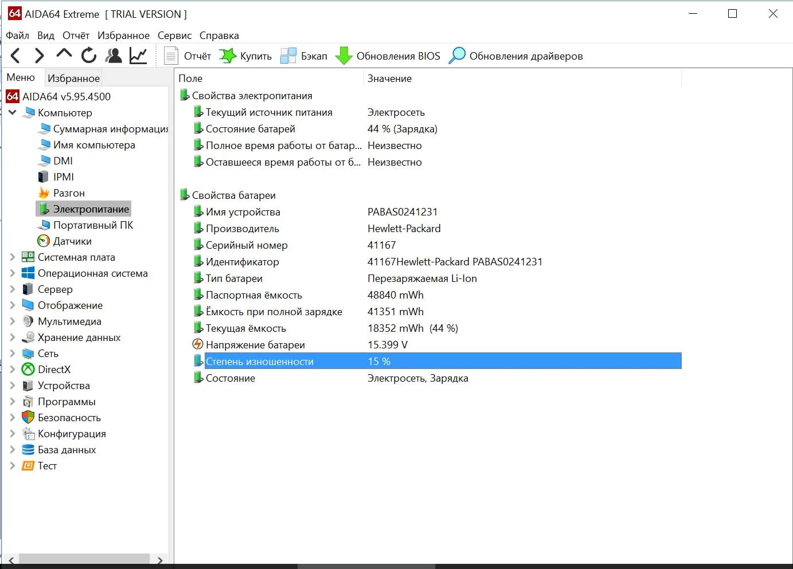Screen dimensions: 793x569
Task: Click the green star Купить icon
Action: click(x=228, y=56)
